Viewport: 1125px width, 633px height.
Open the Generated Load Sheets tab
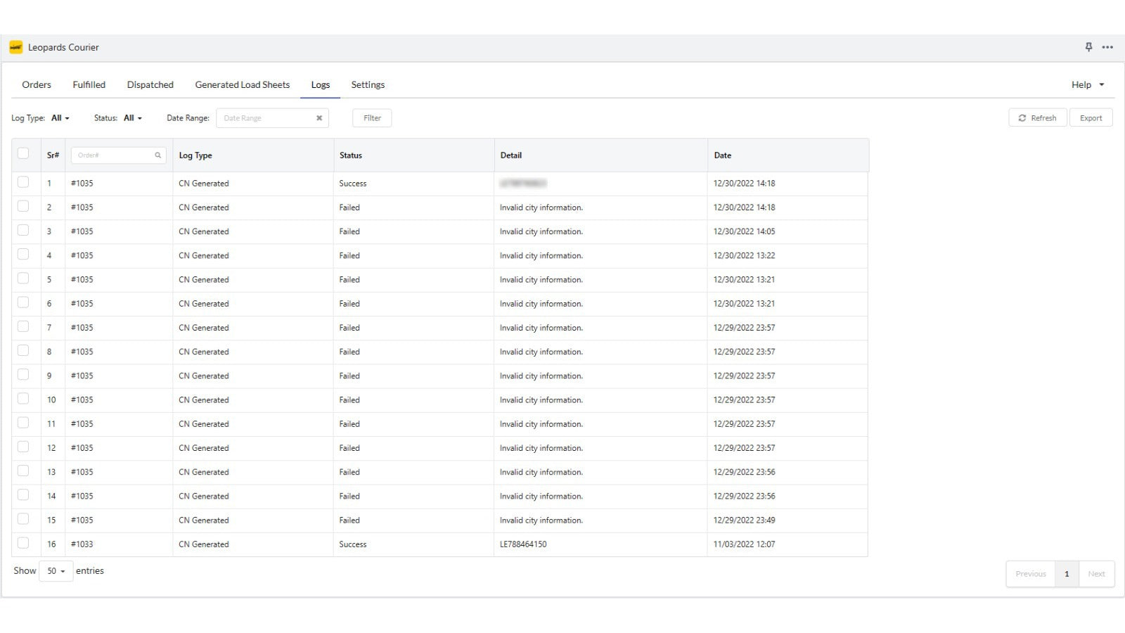(x=242, y=84)
